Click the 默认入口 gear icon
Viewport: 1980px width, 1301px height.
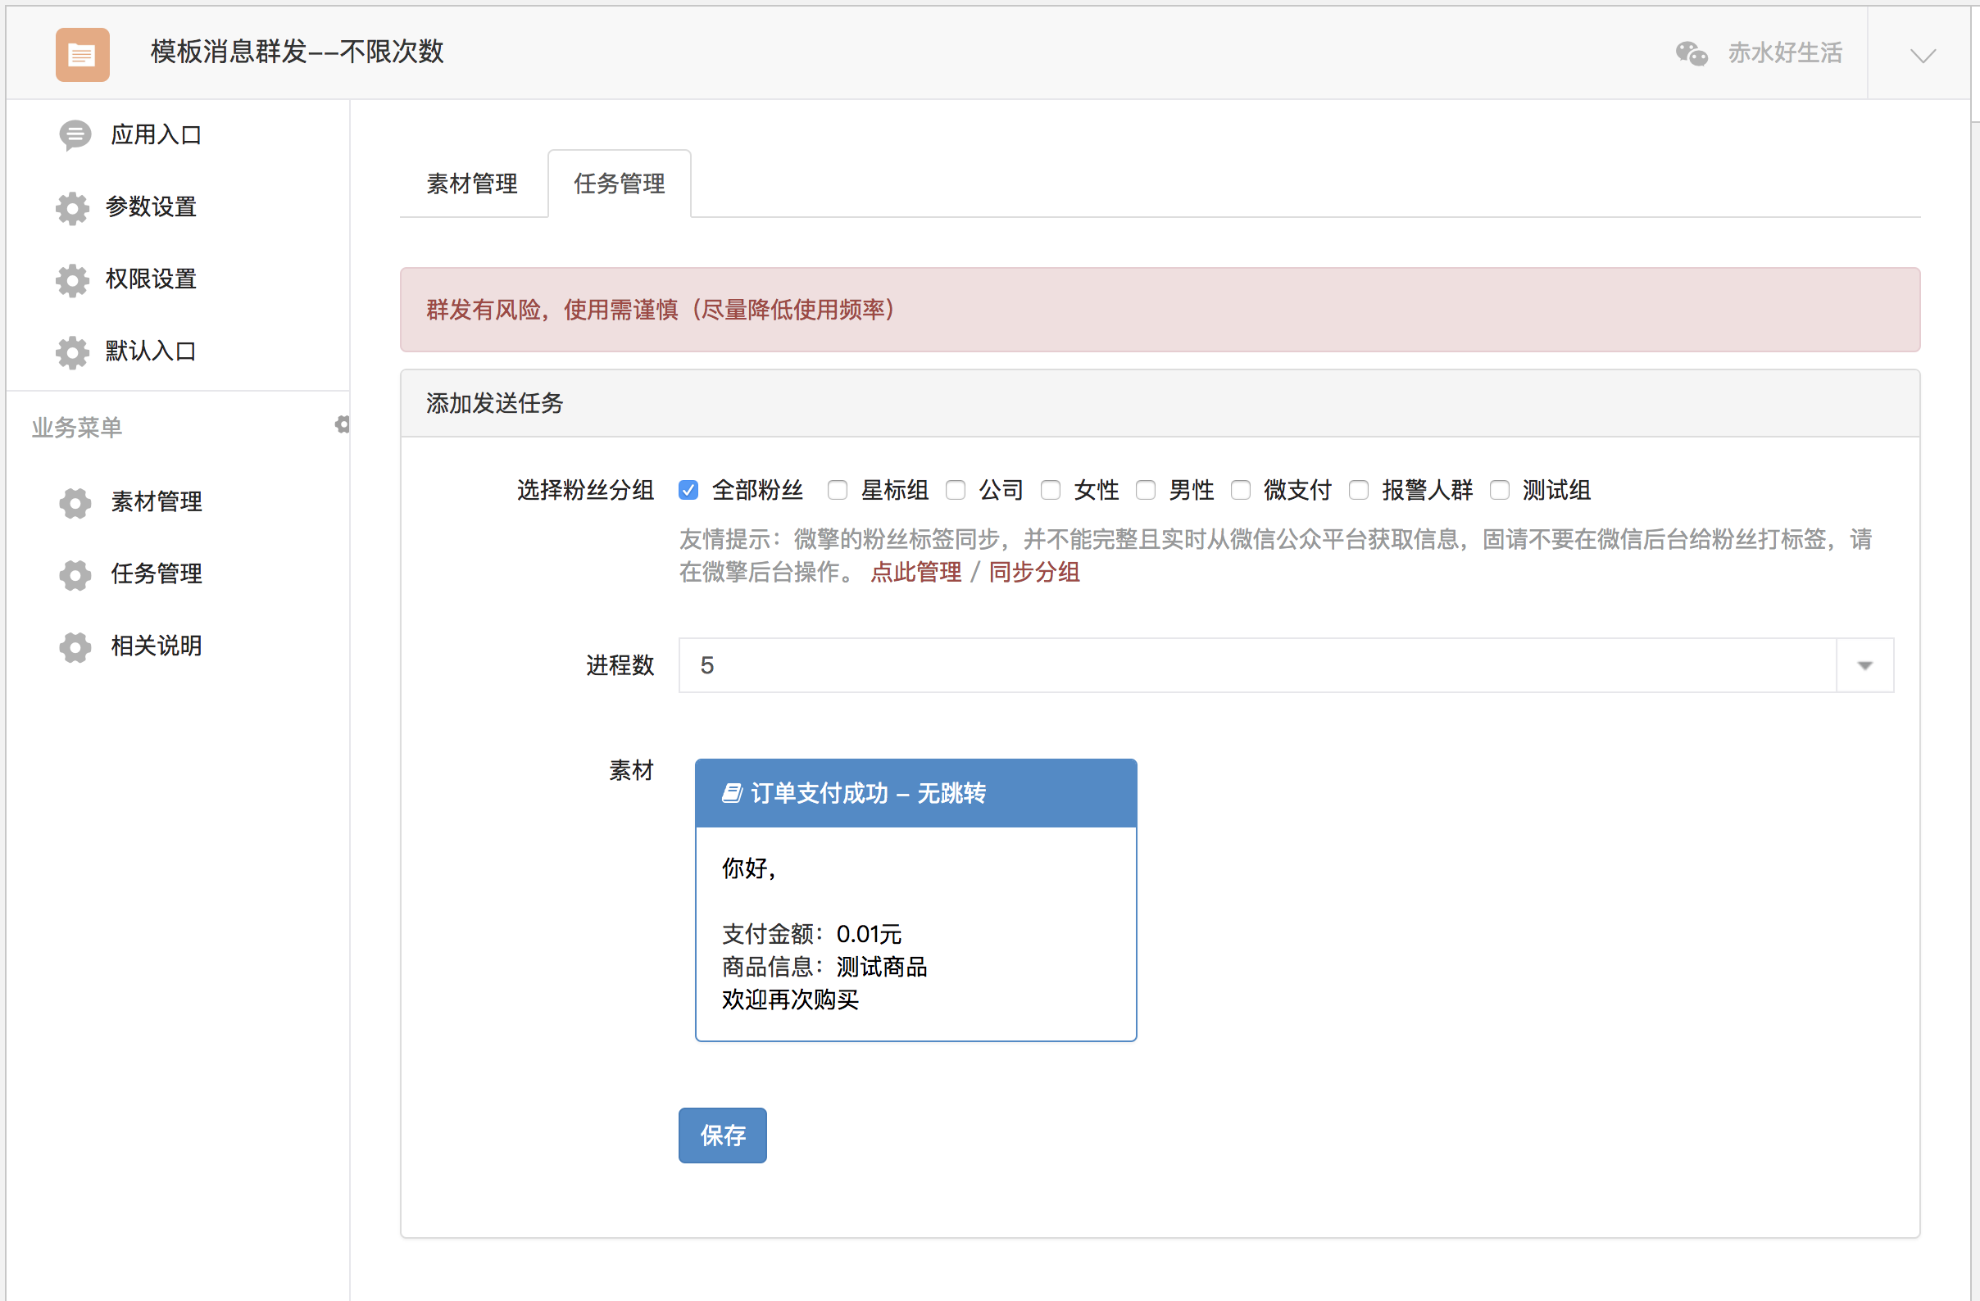tap(72, 353)
